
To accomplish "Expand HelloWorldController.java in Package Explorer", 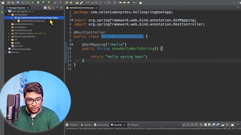I will pyautogui.click(x=15, y=21).
